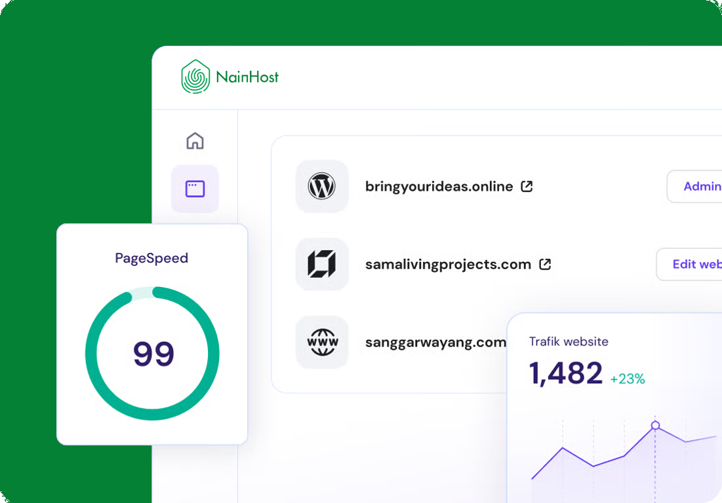Click the bringyourideas.online domain name
Image resolution: width=722 pixels, height=503 pixels.
(x=439, y=187)
